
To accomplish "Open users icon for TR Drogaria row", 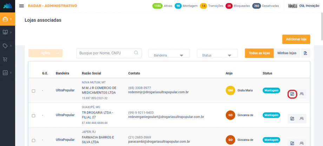I will pos(302,119).
